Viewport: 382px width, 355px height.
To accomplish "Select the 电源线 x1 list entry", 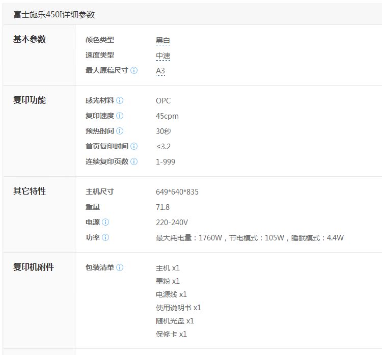I will [171, 294].
